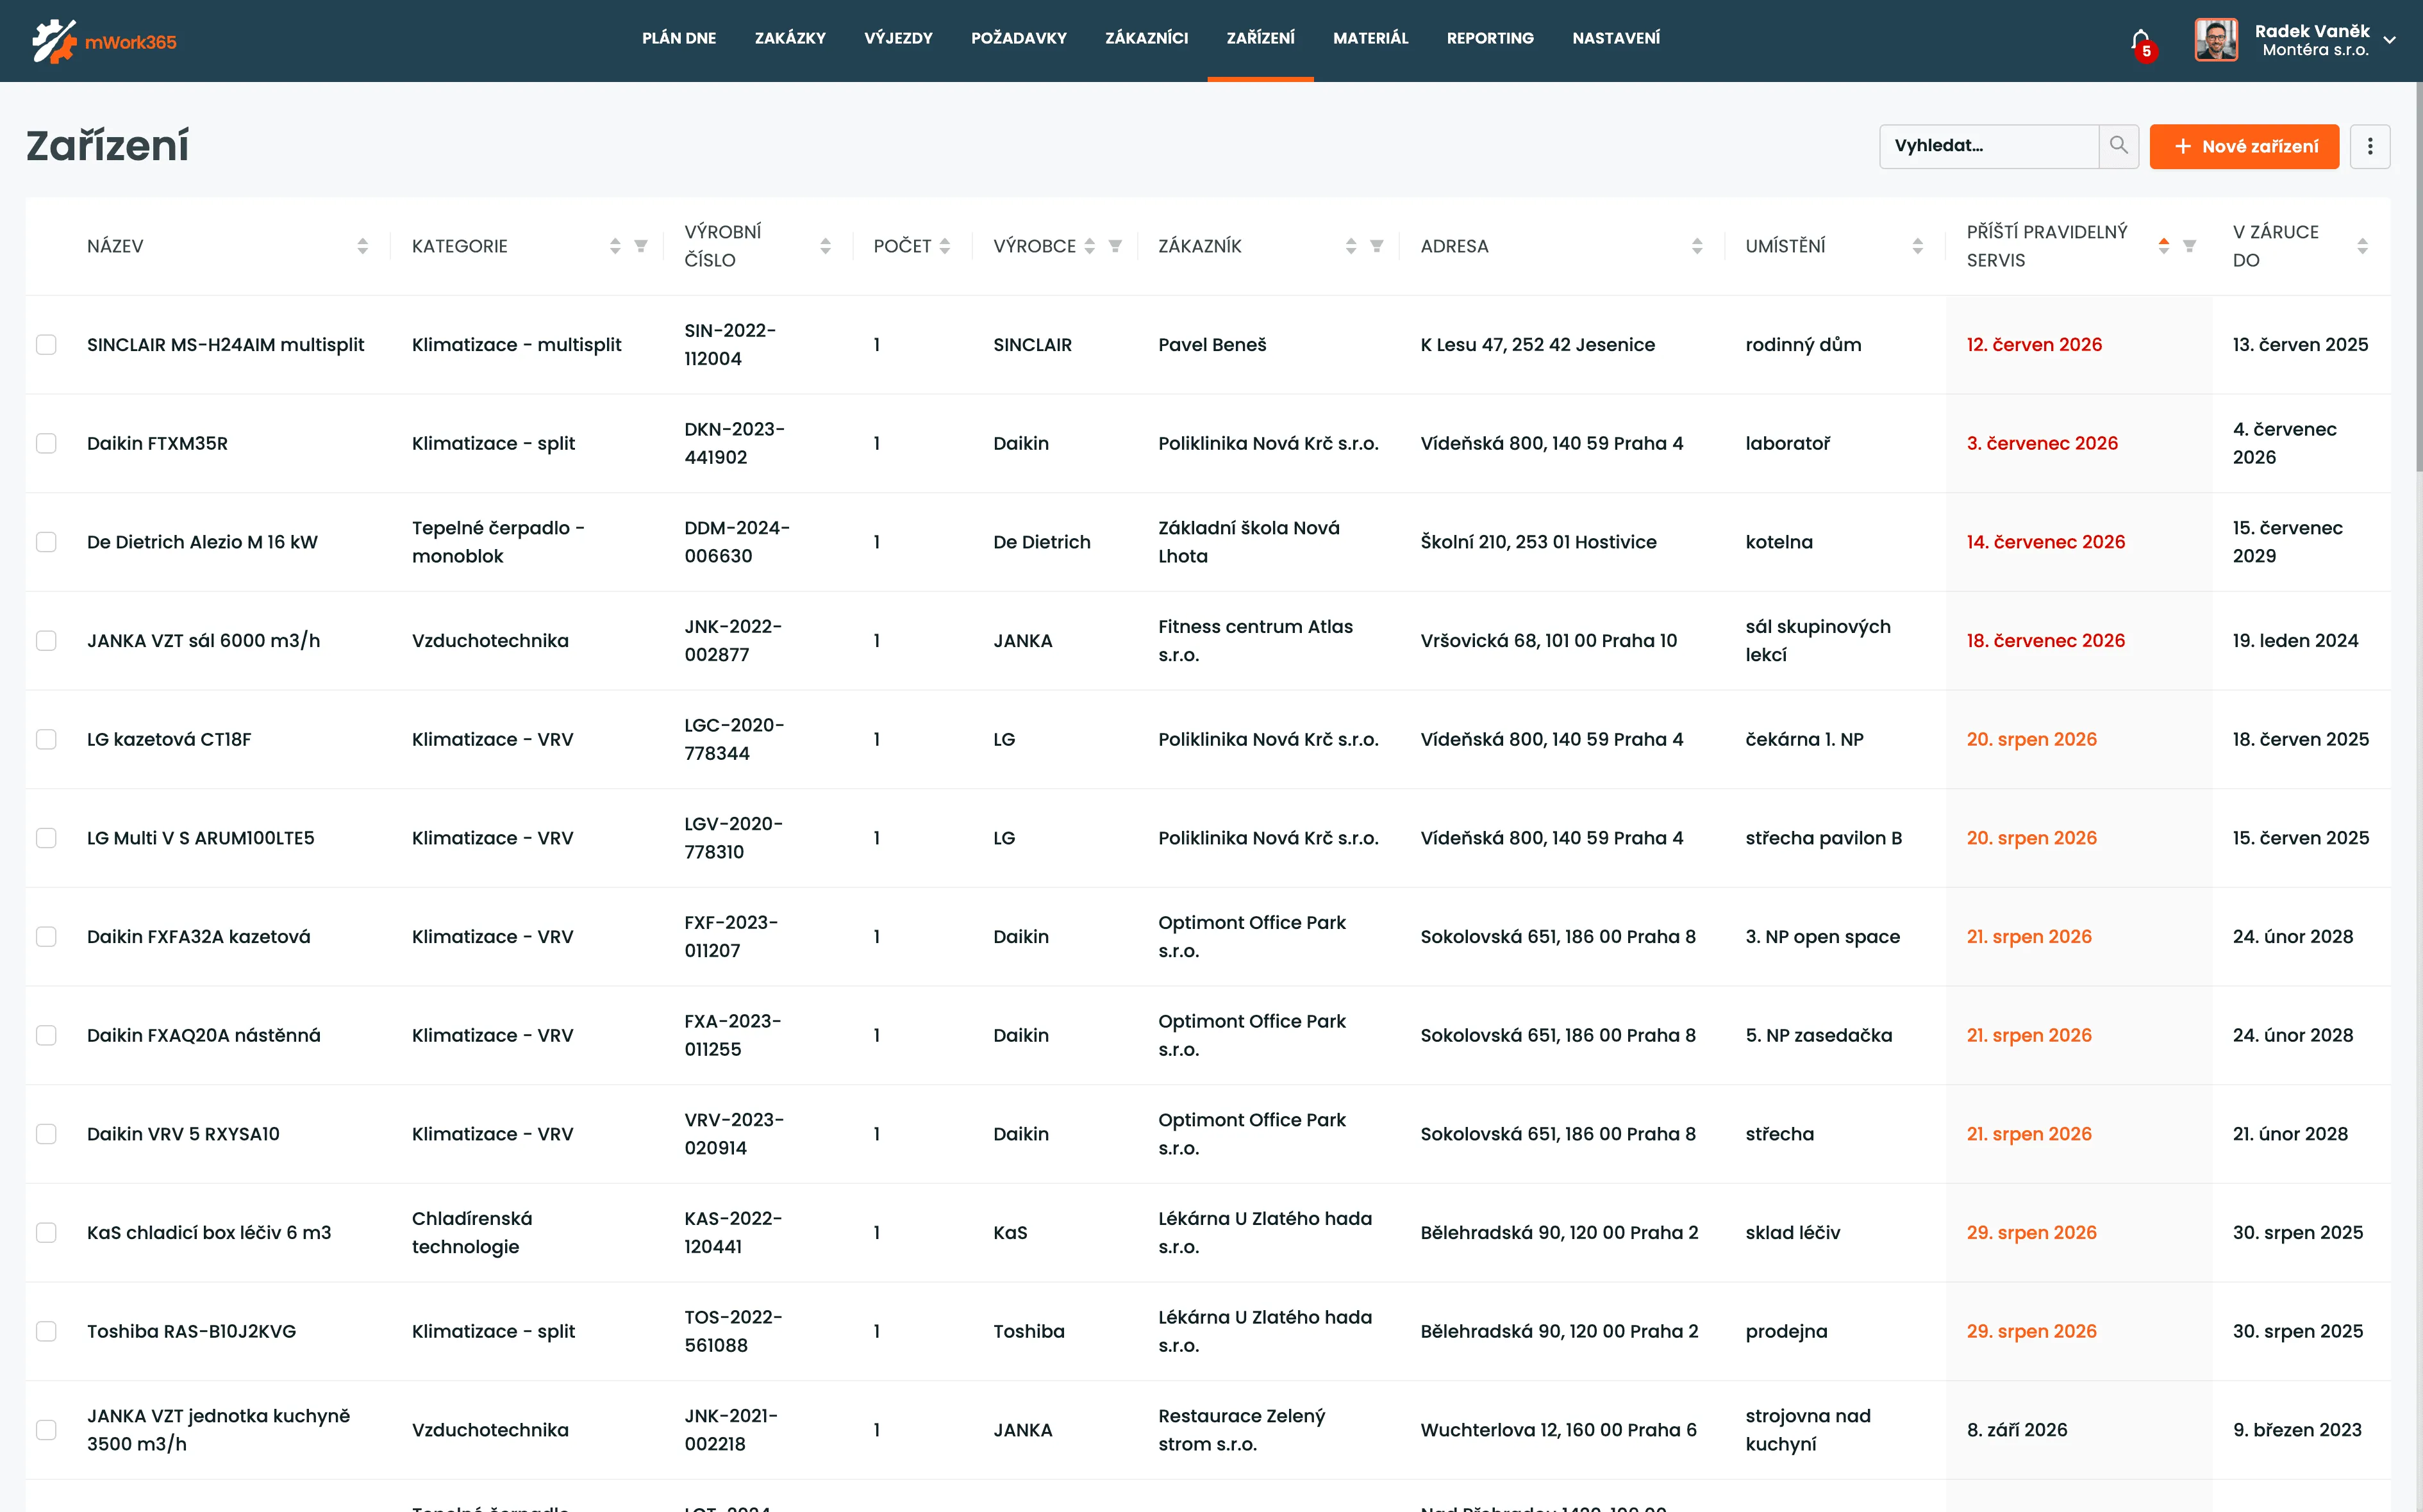Sort by the Výrobce column
Screen dimensions: 2423x1512
1090,246
